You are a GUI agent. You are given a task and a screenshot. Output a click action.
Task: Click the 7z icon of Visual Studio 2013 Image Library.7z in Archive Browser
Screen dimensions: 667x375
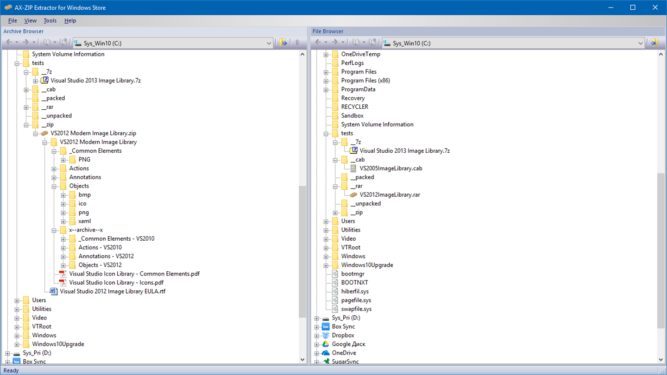(x=44, y=80)
